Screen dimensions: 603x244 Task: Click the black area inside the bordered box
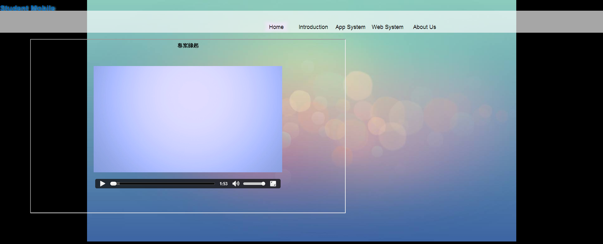[x=58, y=126]
